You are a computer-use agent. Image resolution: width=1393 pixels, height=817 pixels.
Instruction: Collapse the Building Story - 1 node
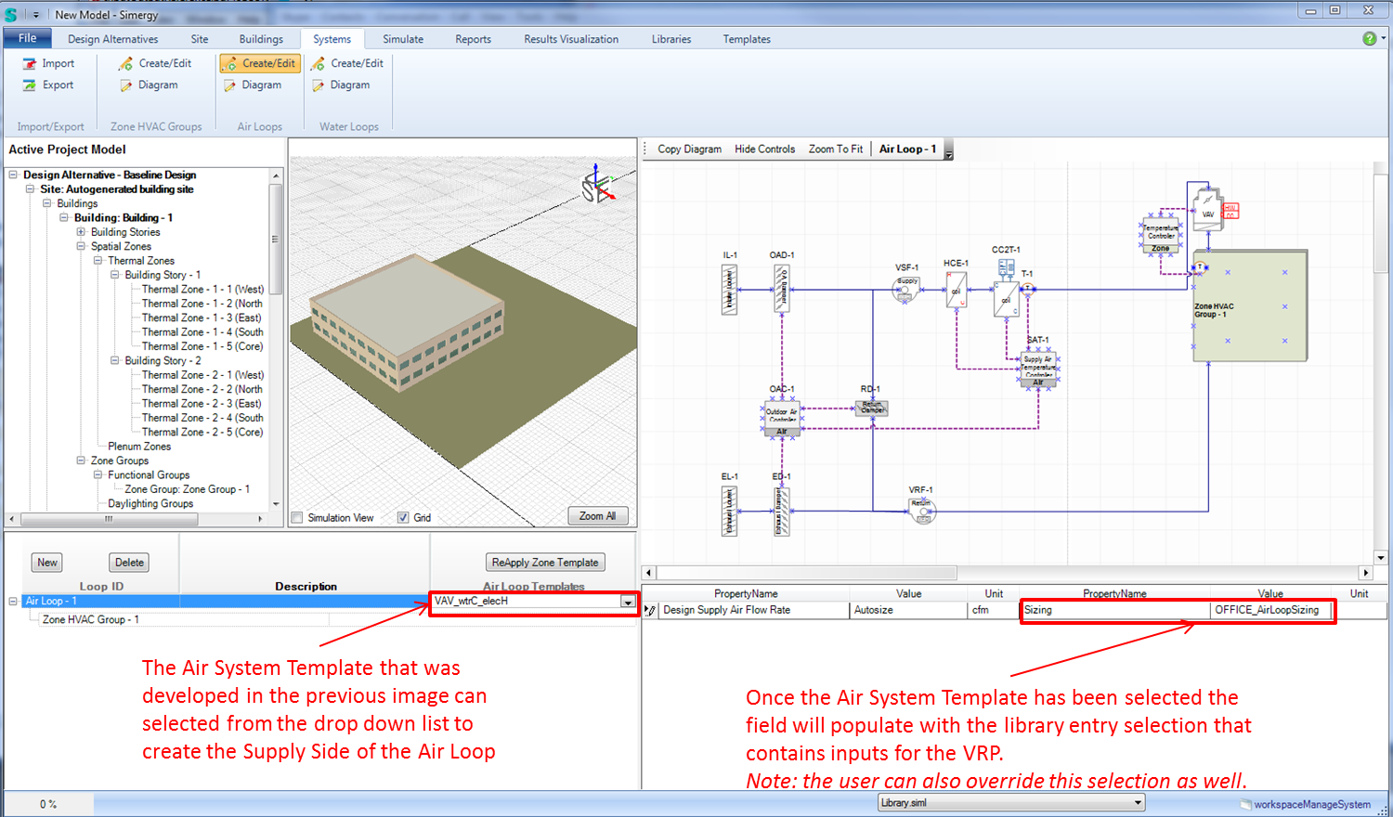coord(115,275)
